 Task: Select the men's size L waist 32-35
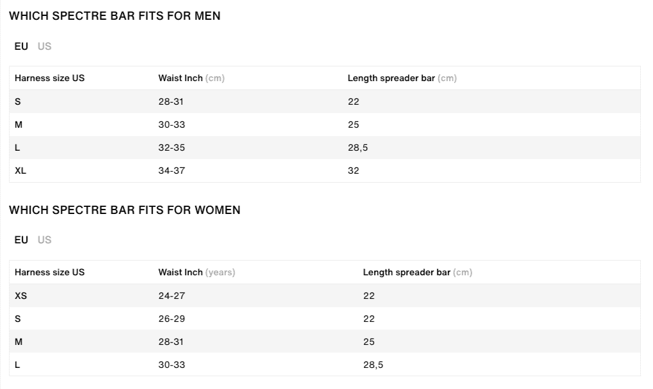[171, 148]
